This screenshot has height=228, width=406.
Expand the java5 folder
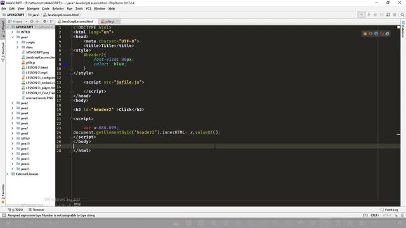(x=12, y=118)
